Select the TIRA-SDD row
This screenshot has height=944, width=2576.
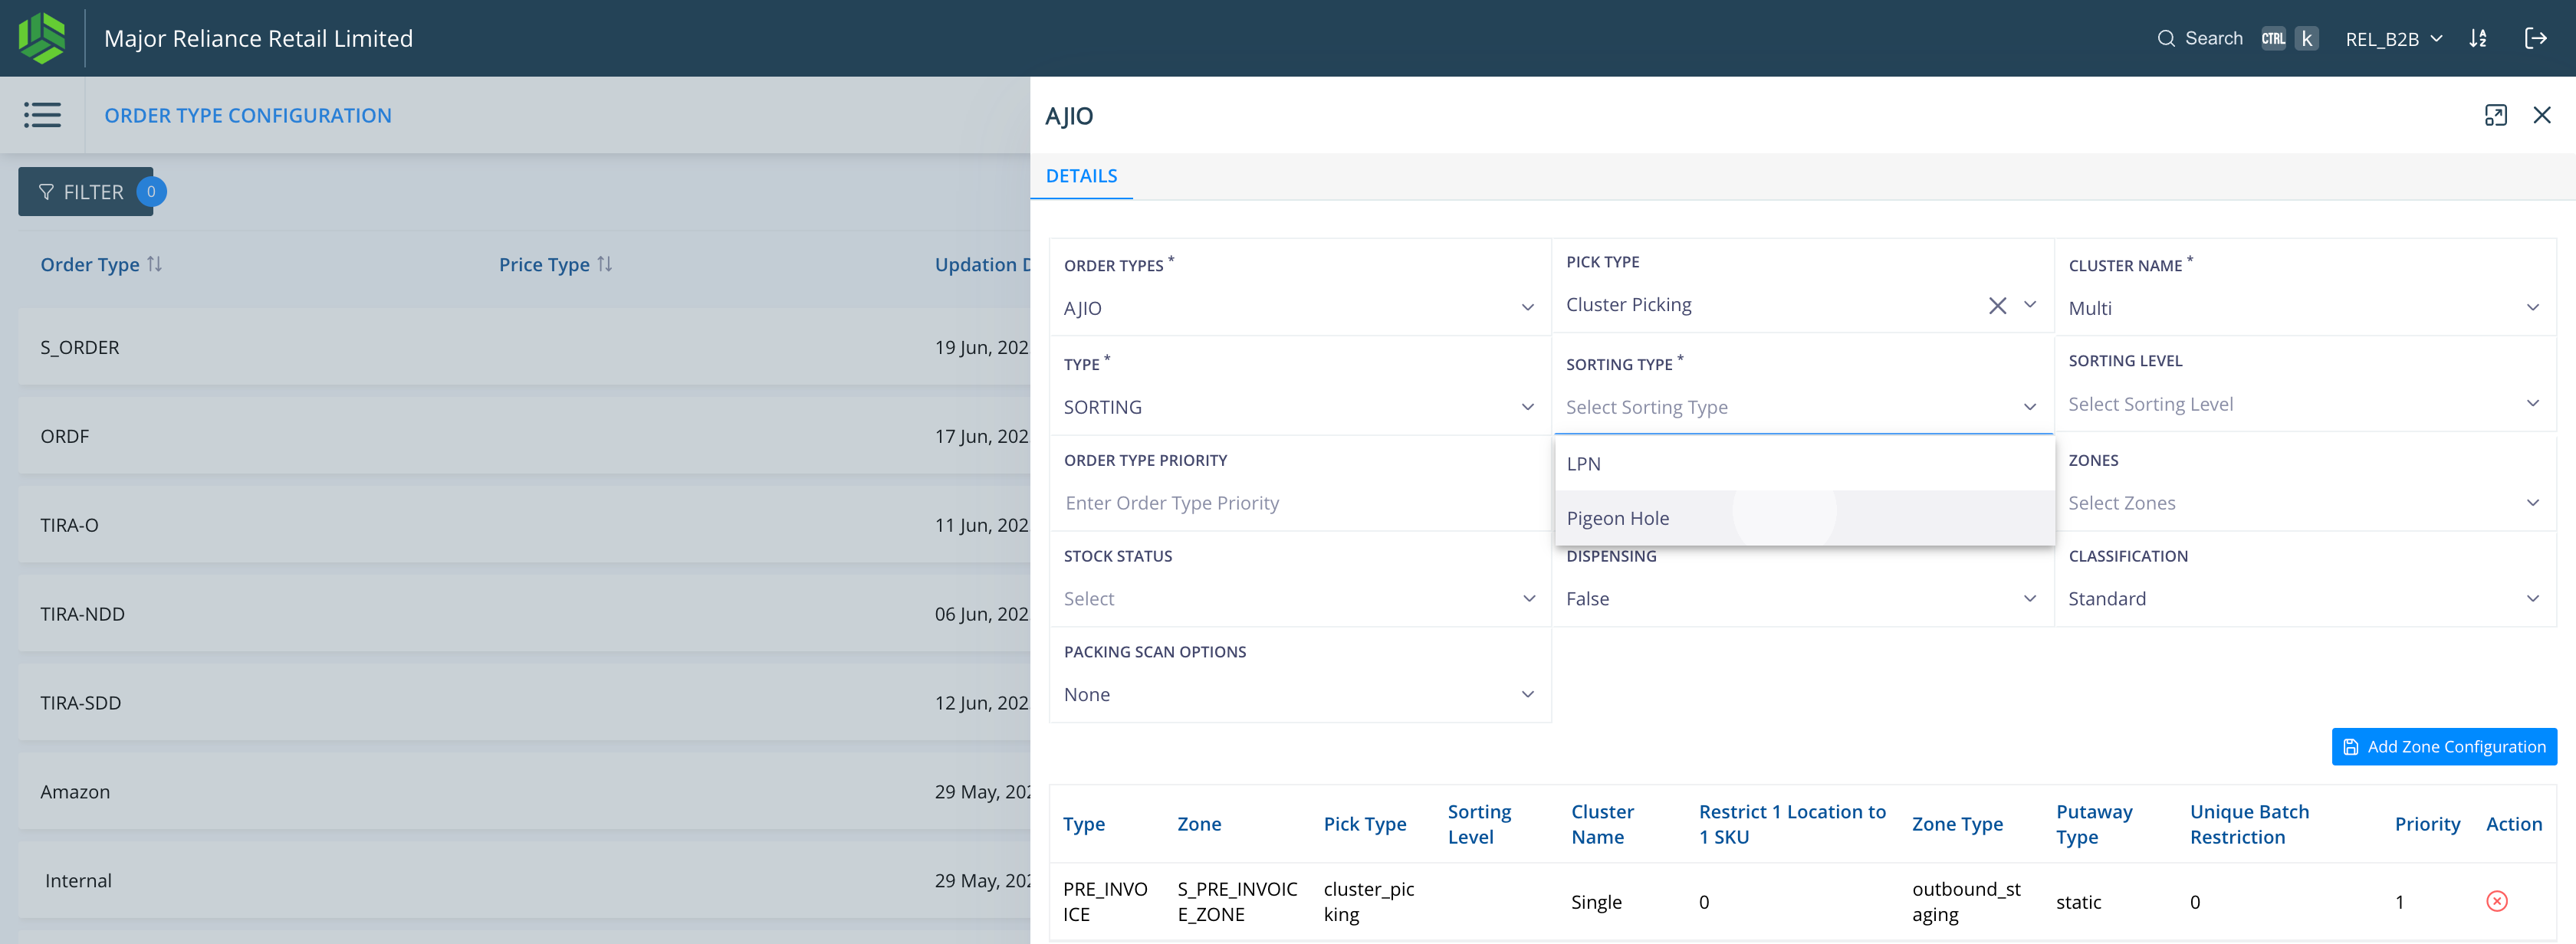[x=524, y=703]
